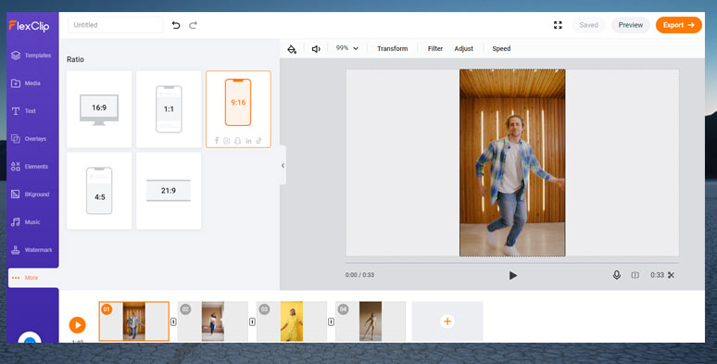Open the Adjust options
717x364 pixels.
point(464,48)
